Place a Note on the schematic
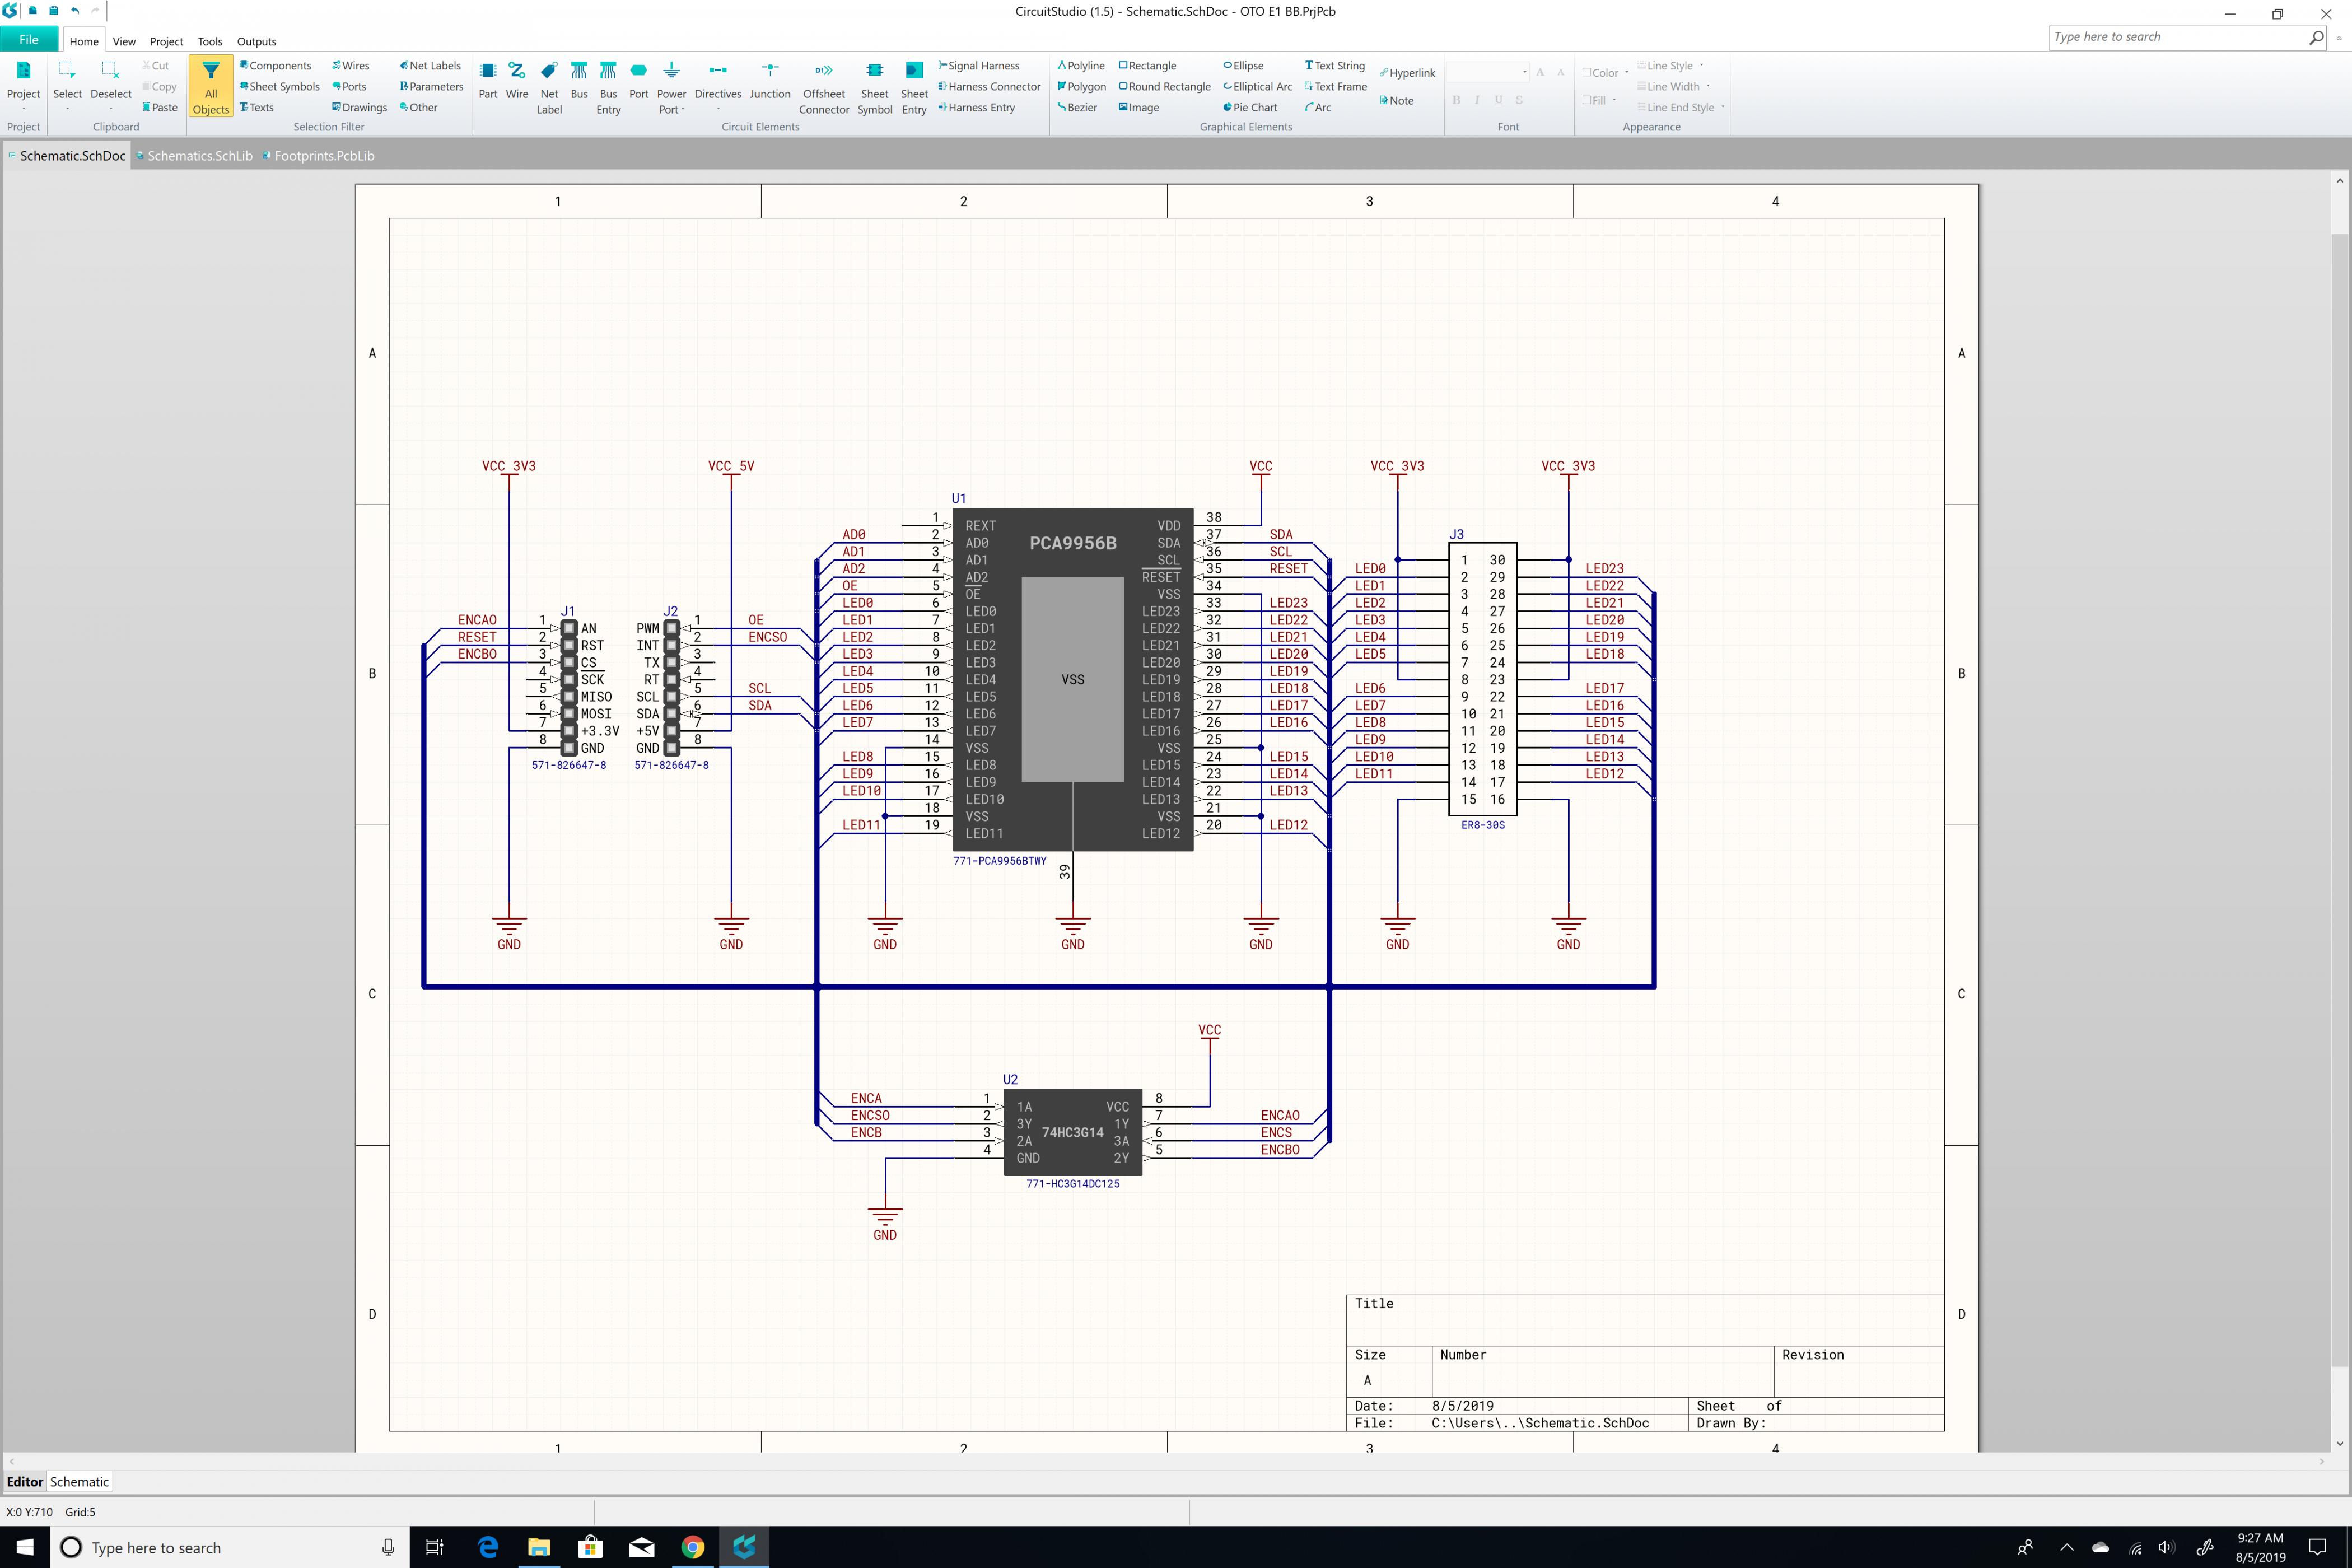Viewport: 2352px width, 1568px height. click(x=1396, y=101)
